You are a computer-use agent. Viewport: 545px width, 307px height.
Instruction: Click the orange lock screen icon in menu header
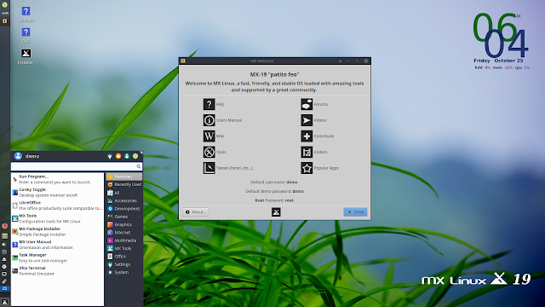[118, 156]
